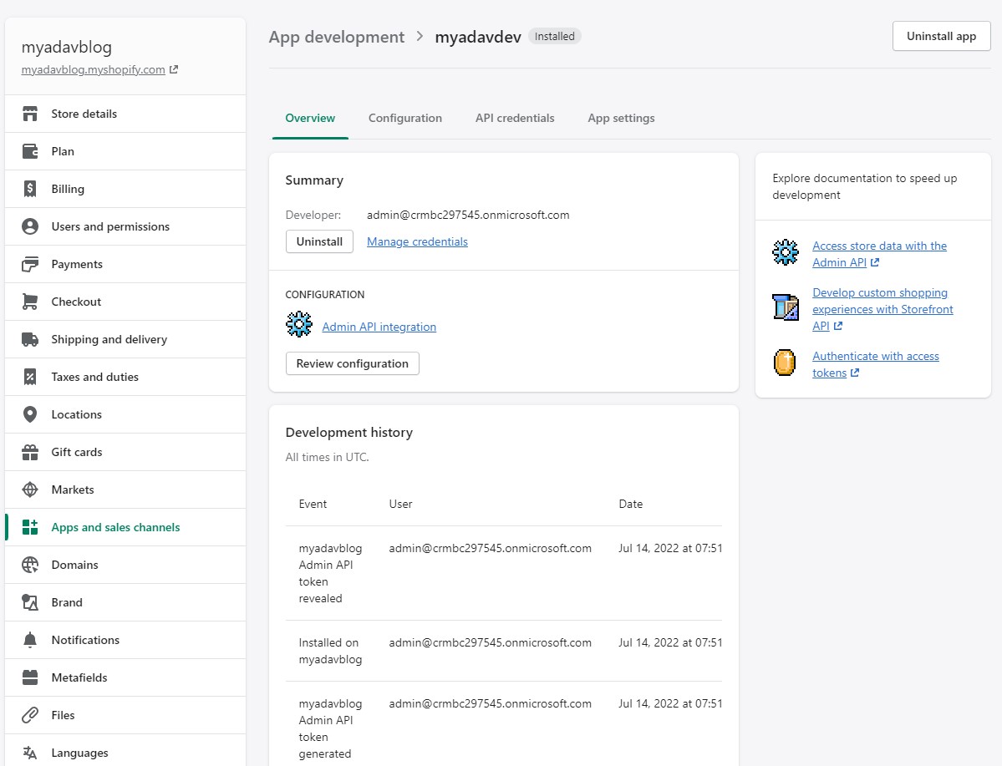1002x766 pixels.
Task: Click the Files paperclip icon
Action: pos(30,715)
